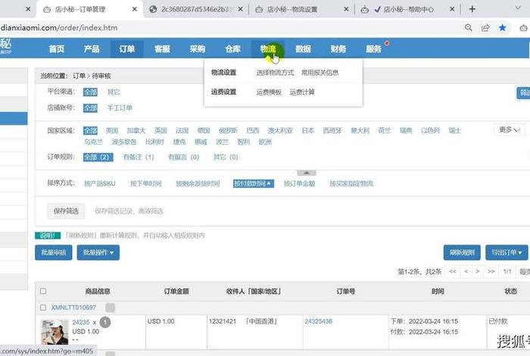Open product thumbnail of item 24235
Viewport: 530px width, 356px height.
54,333
